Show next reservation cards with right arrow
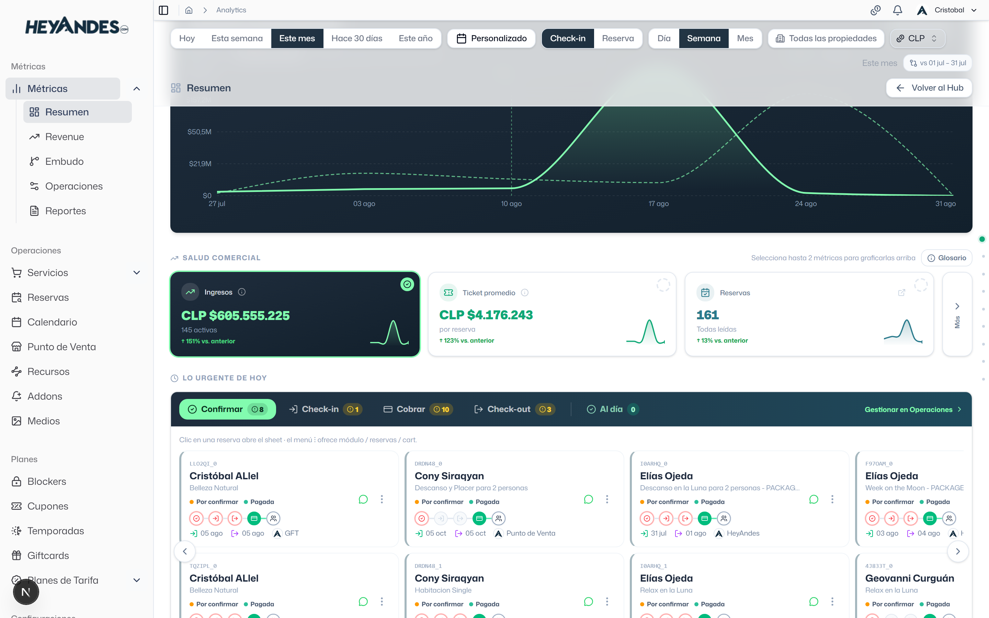 (958, 551)
